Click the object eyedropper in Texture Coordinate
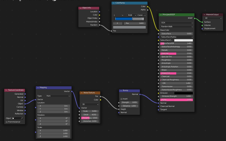 coord(22,118)
